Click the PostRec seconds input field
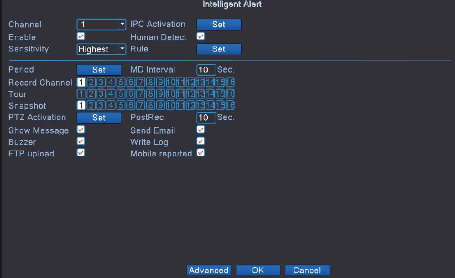This screenshot has height=278, width=455. click(206, 118)
